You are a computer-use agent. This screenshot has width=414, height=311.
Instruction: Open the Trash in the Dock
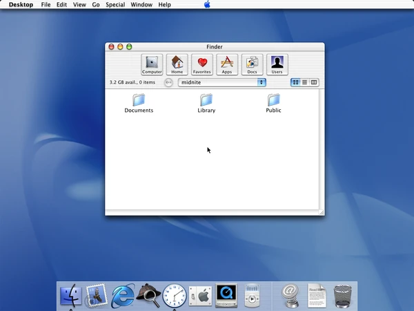coord(343,296)
